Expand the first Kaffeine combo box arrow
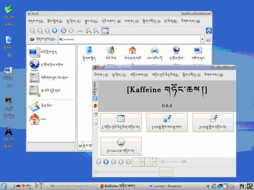This screenshot has height=190, width=254. pyautogui.click(x=142, y=162)
